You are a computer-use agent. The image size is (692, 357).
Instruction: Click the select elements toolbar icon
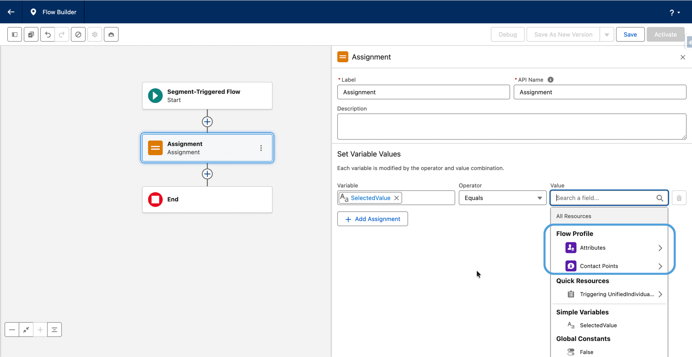pos(31,34)
